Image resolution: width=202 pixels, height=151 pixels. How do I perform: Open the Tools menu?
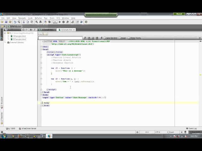(x=52, y=18)
